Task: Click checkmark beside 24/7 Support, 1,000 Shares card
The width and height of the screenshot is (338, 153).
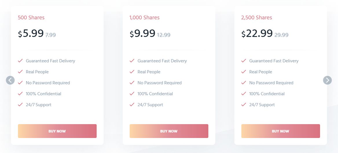Action: click(132, 105)
